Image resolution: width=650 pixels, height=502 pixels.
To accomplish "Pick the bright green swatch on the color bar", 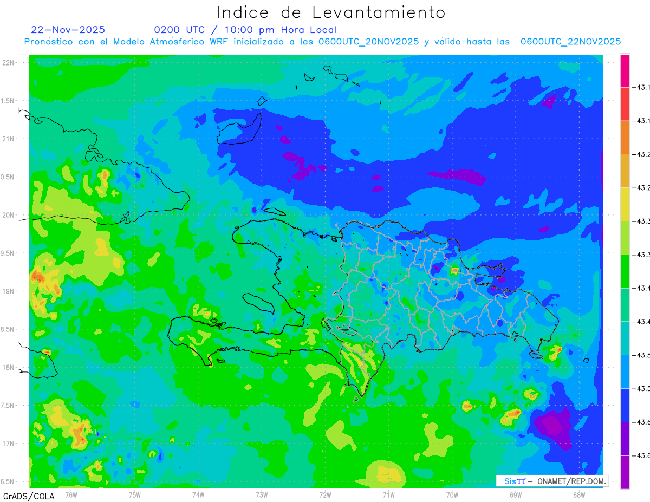I will tap(625, 271).
